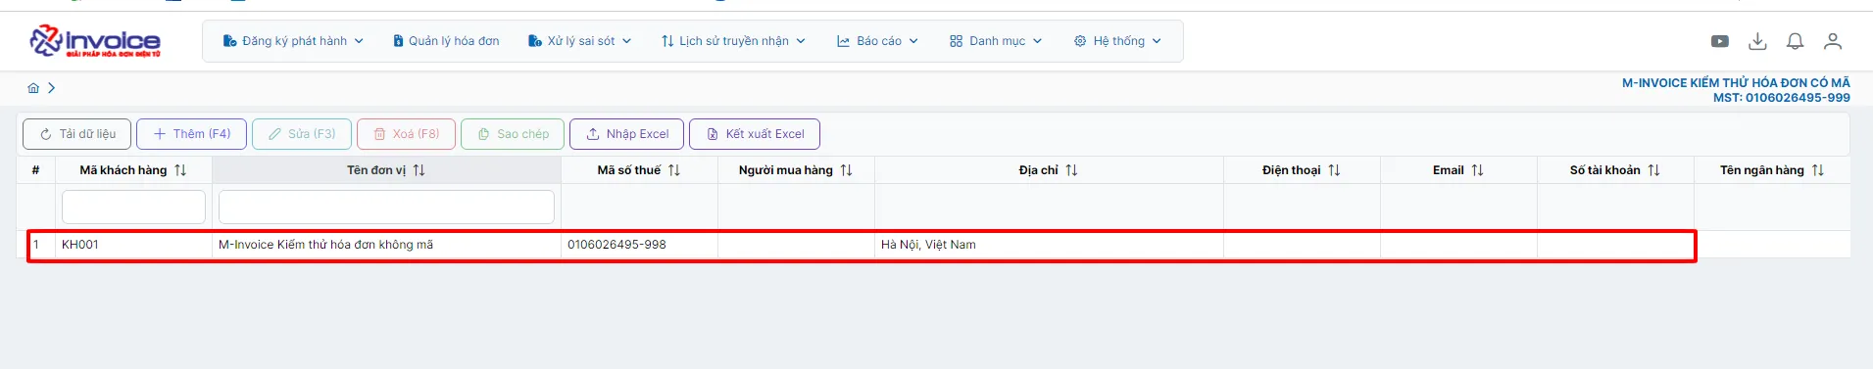Sort by Số tài khoản column
The height and width of the screenshot is (369, 1873).
coord(1654,170)
